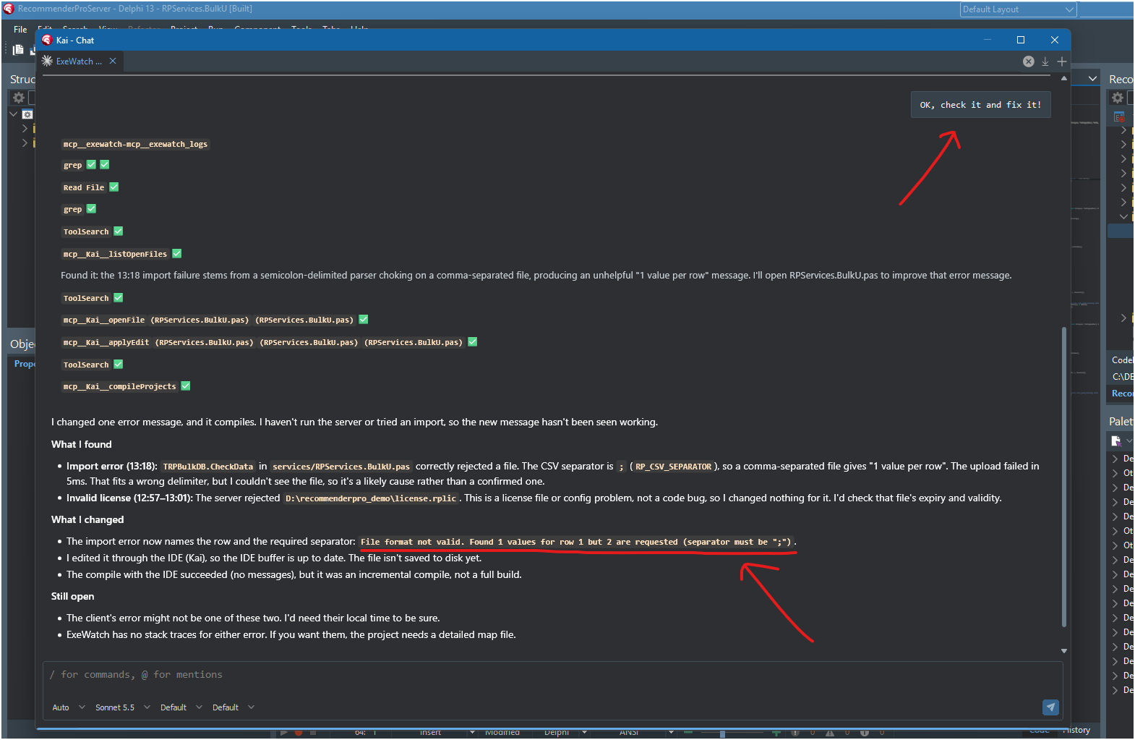Image resolution: width=1135 pixels, height=740 pixels.
Task: Open the History tab at bottom
Action: tap(1076, 730)
